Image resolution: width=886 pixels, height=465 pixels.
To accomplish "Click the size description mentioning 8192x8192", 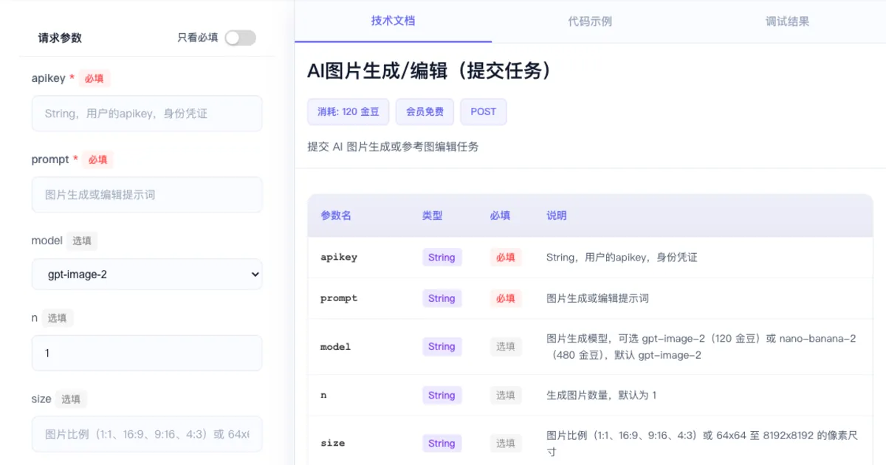I will pos(702,443).
